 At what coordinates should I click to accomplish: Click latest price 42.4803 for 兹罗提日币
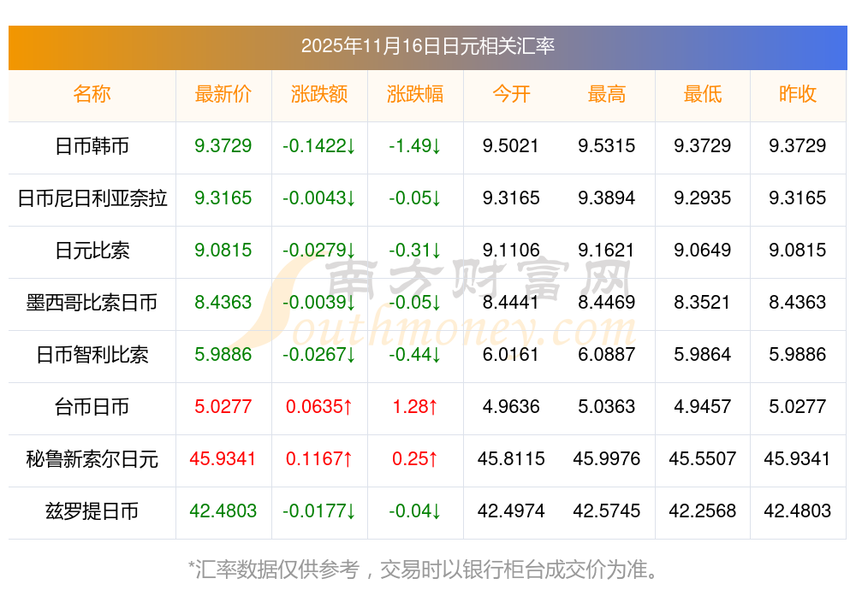[x=223, y=511]
